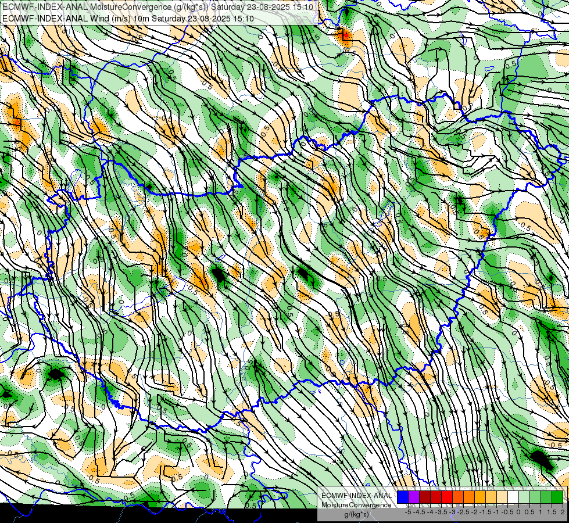This screenshot has height=523, width=569.
Task: Click the legend tick label 2
Action: (x=563, y=512)
